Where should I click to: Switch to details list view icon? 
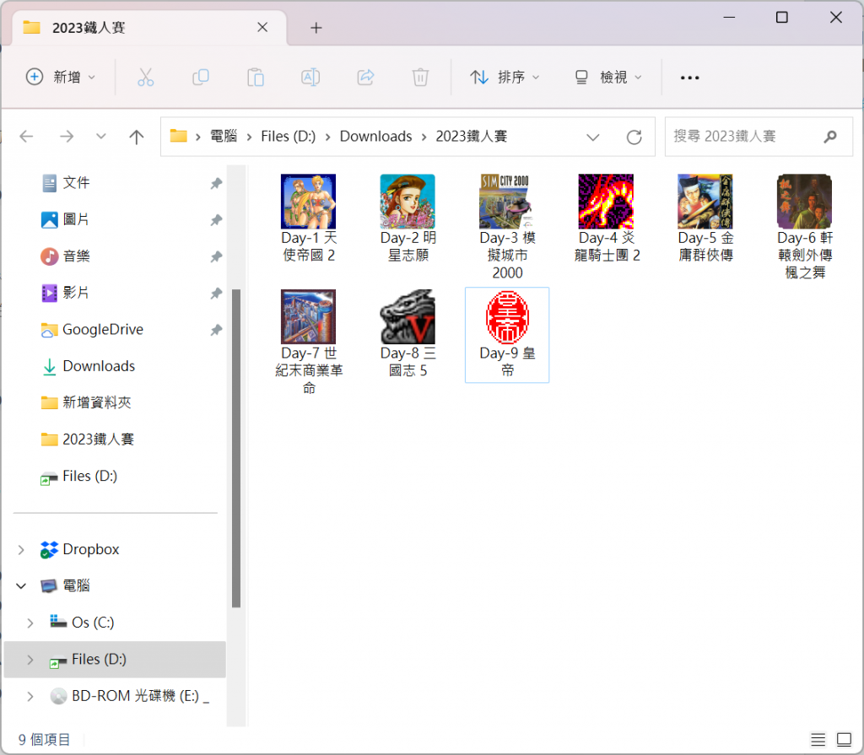pos(818,740)
